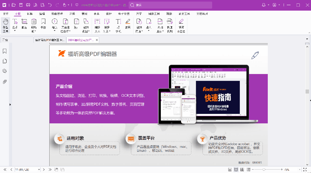This screenshot has width=311, height=173.
Task: Click the Insert pages icon
Action: [x=149, y=22]
